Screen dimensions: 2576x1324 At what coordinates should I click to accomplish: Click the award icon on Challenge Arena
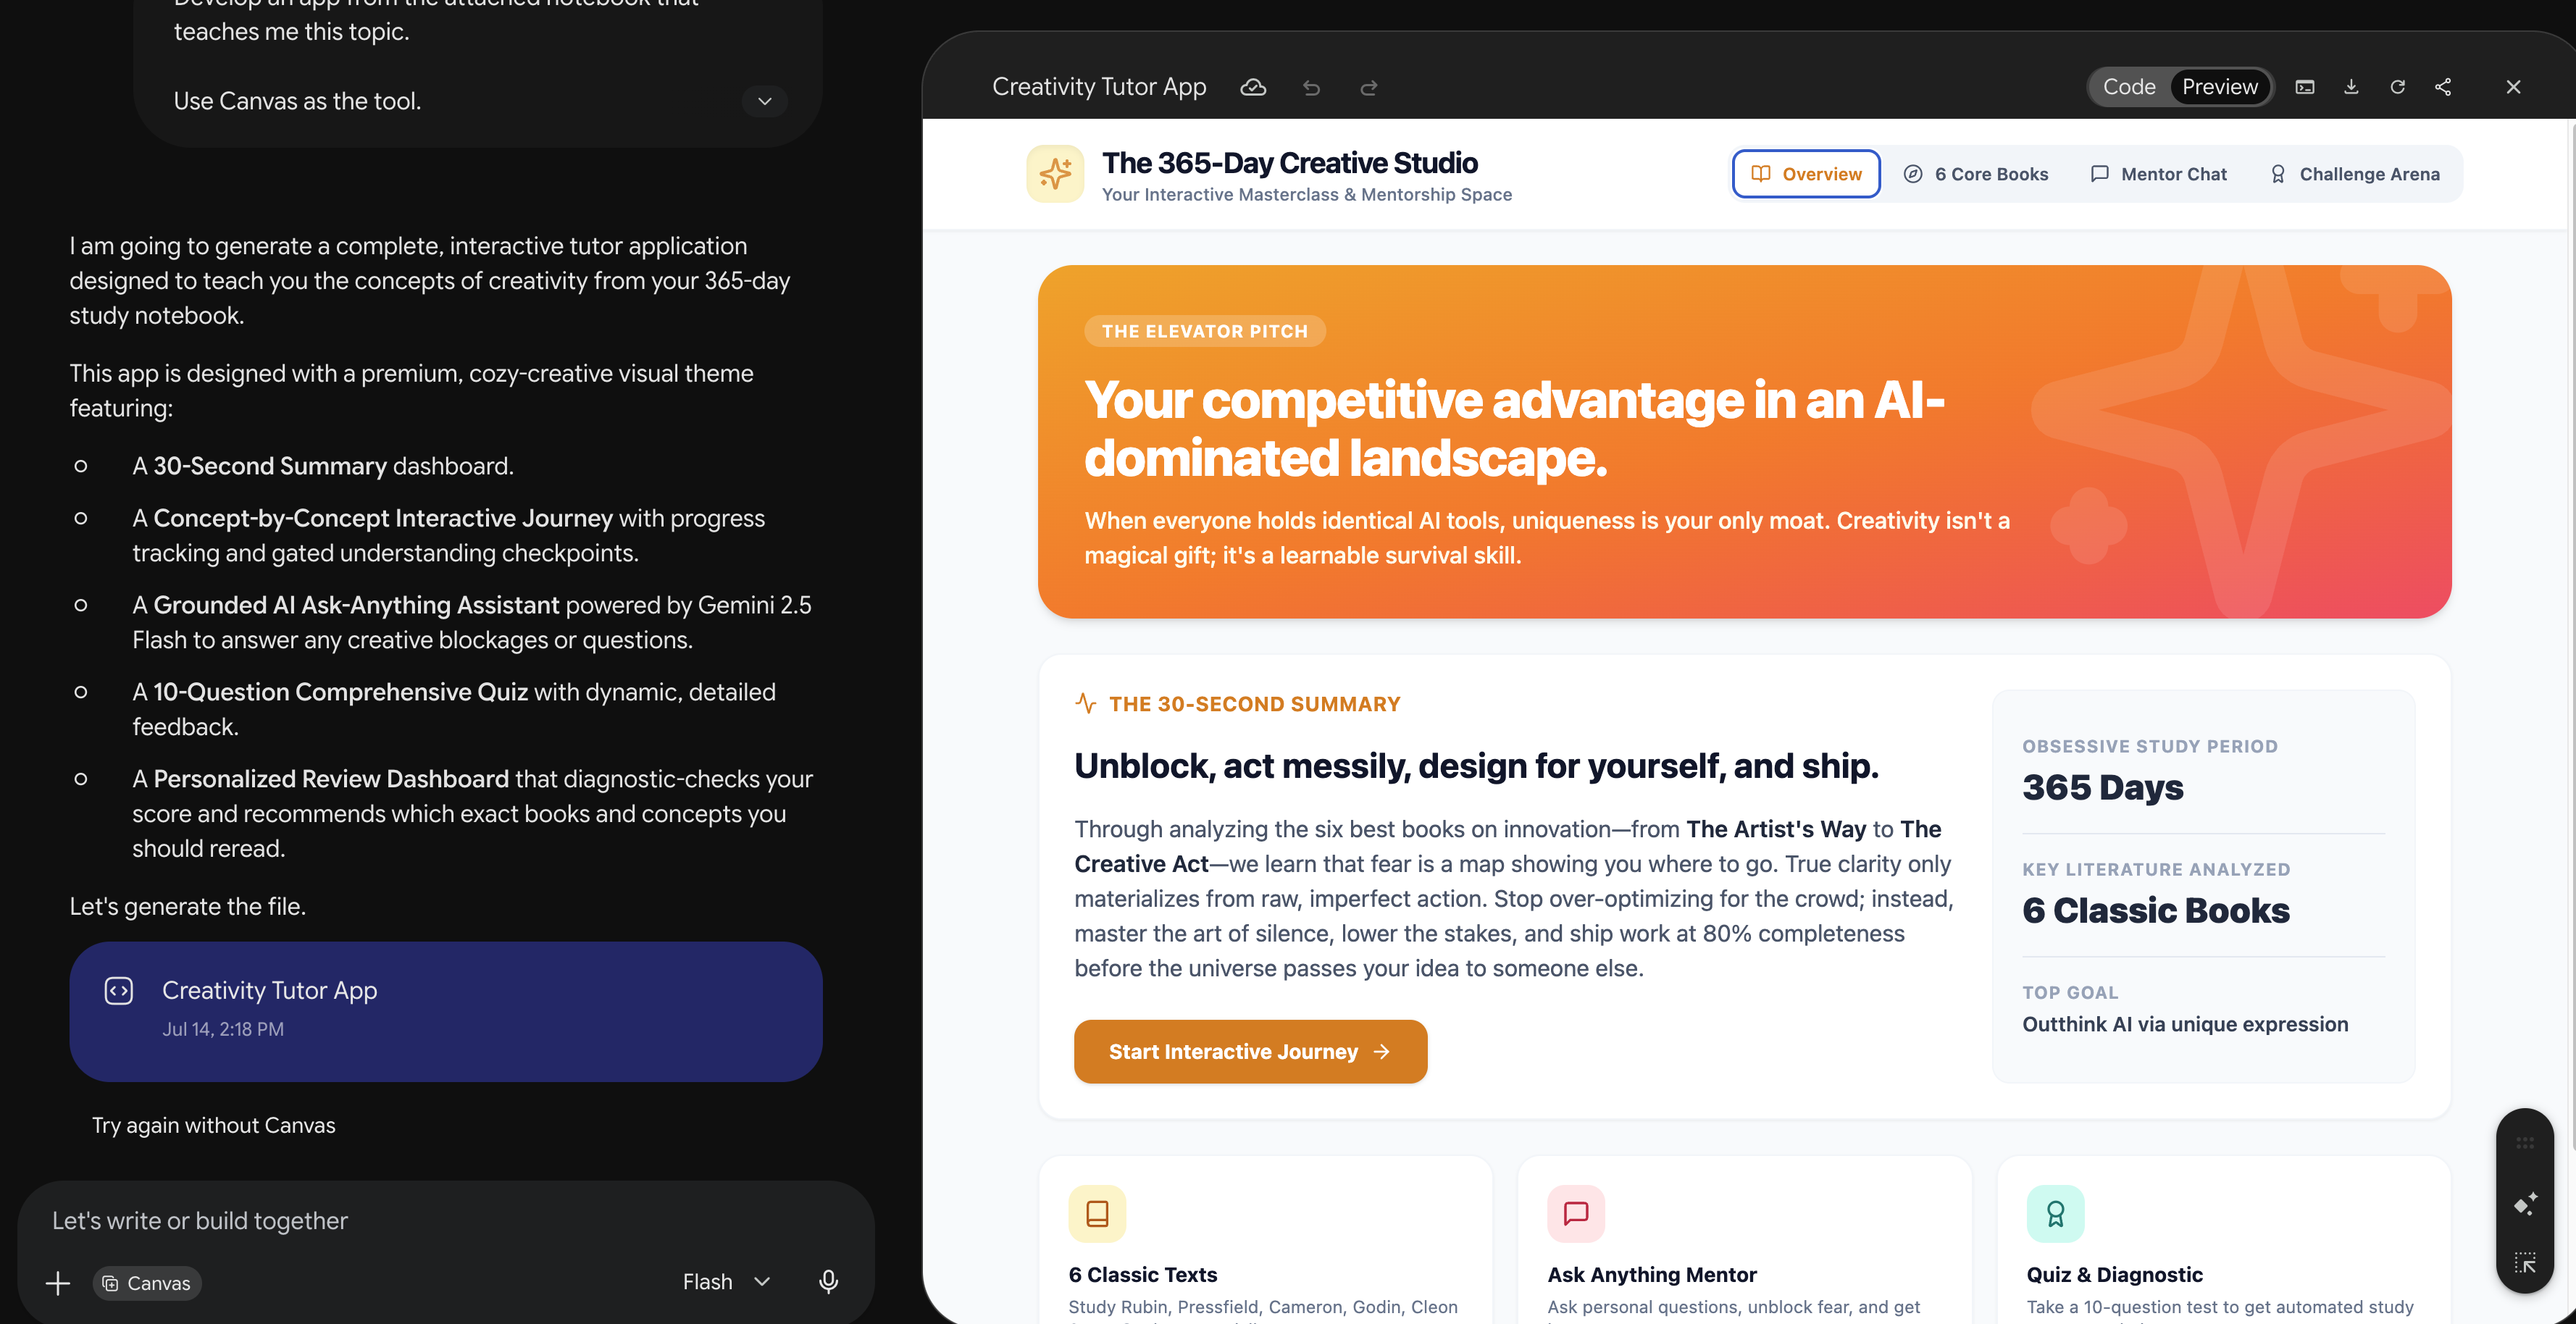[x=2278, y=174]
